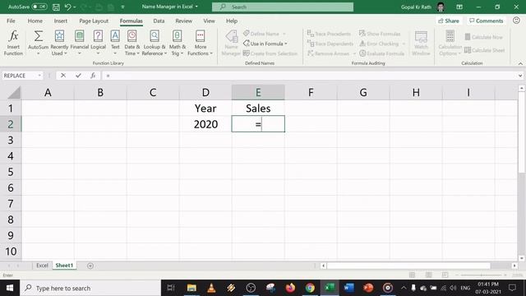Screen dimensions: 526x296
Task: Add a new sheet with plus icon
Action: tap(90, 266)
